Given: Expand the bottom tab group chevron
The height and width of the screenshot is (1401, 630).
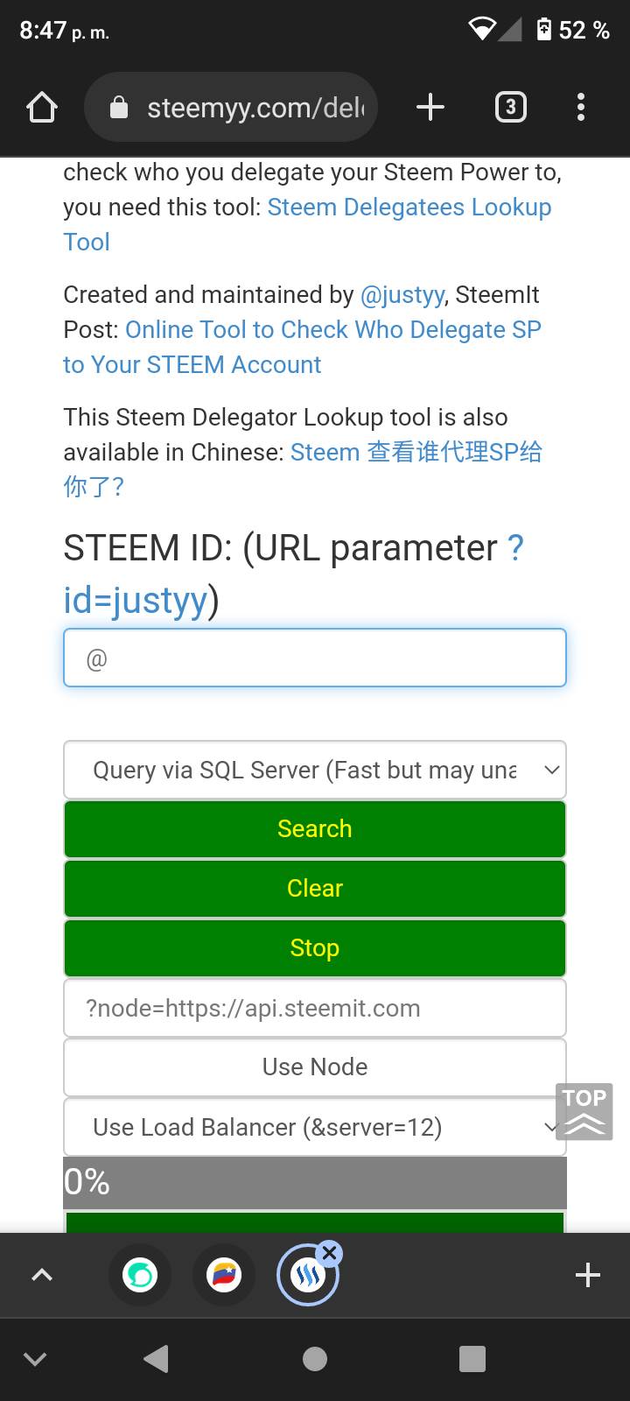Looking at the screenshot, I should 42,1275.
